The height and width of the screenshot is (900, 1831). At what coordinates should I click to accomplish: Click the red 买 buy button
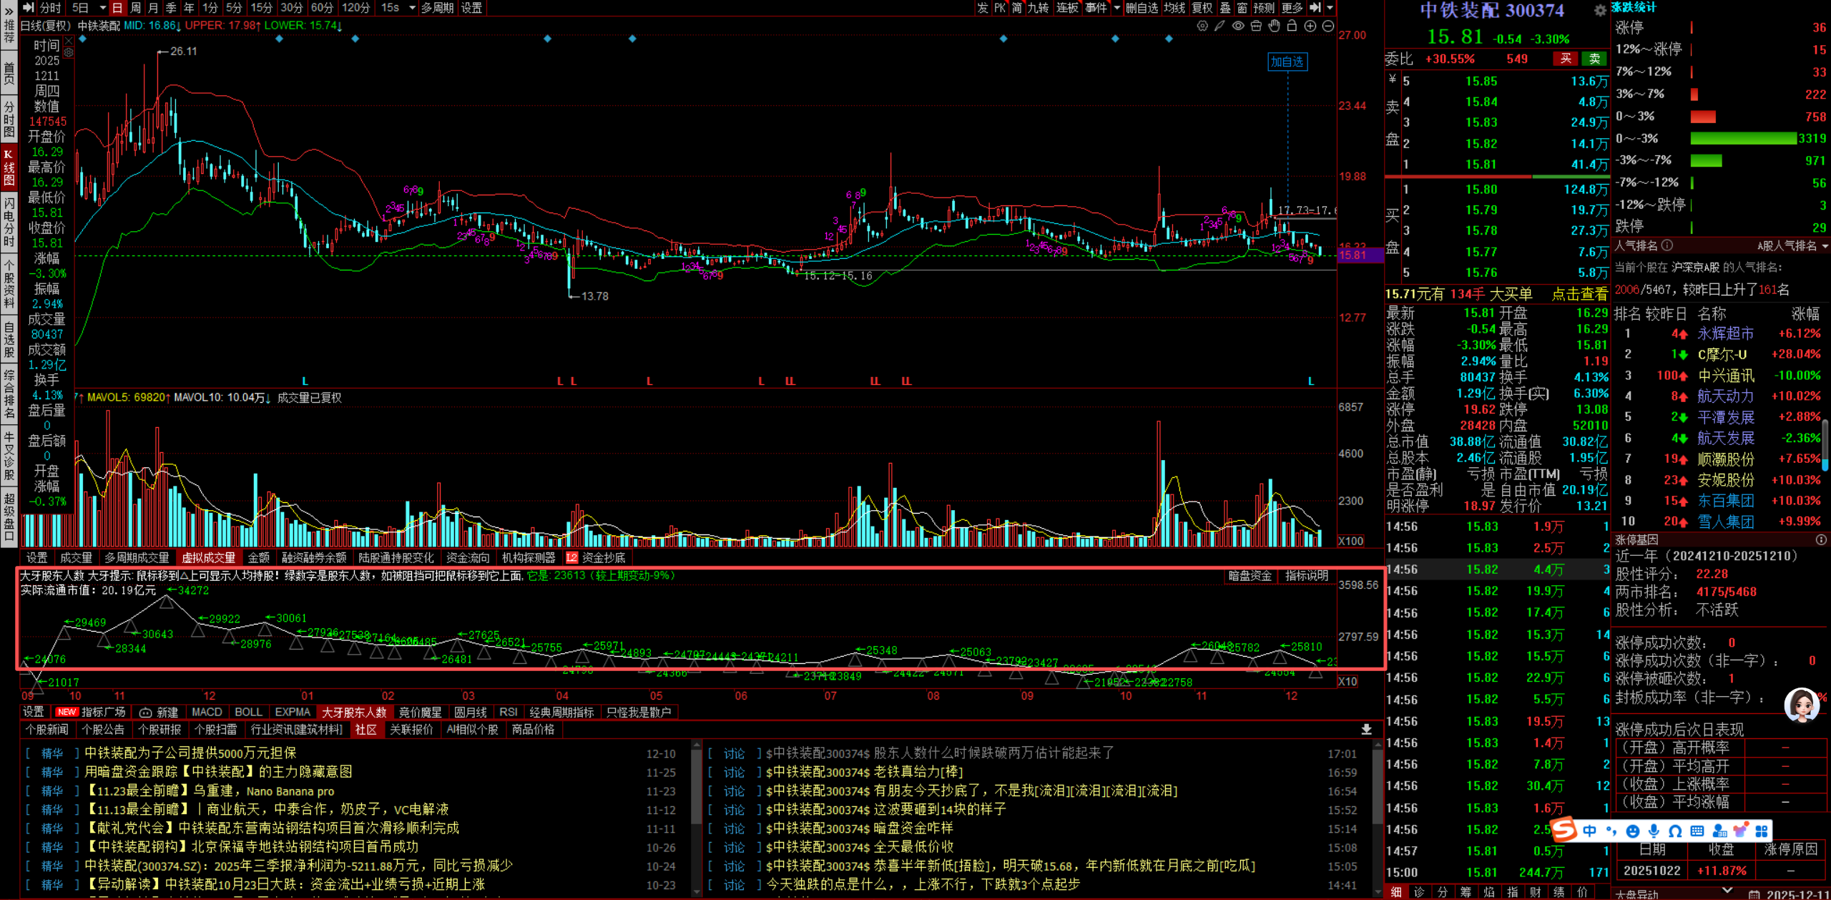coord(1565,59)
